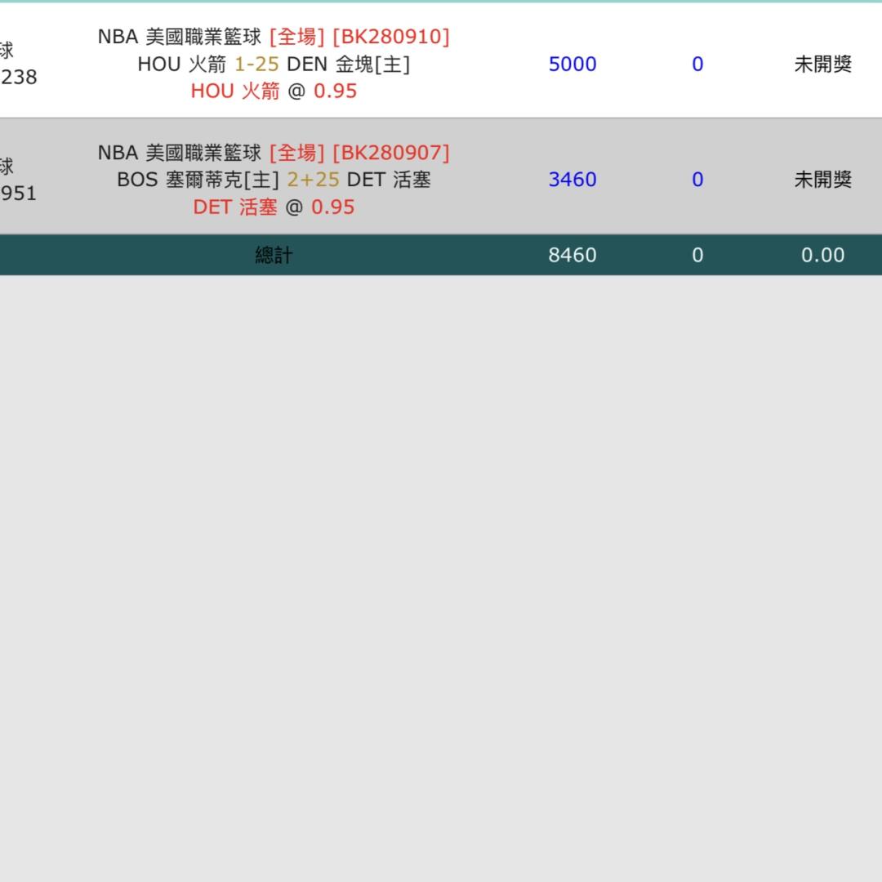Click the 0 value in the 總計 row

697,256
